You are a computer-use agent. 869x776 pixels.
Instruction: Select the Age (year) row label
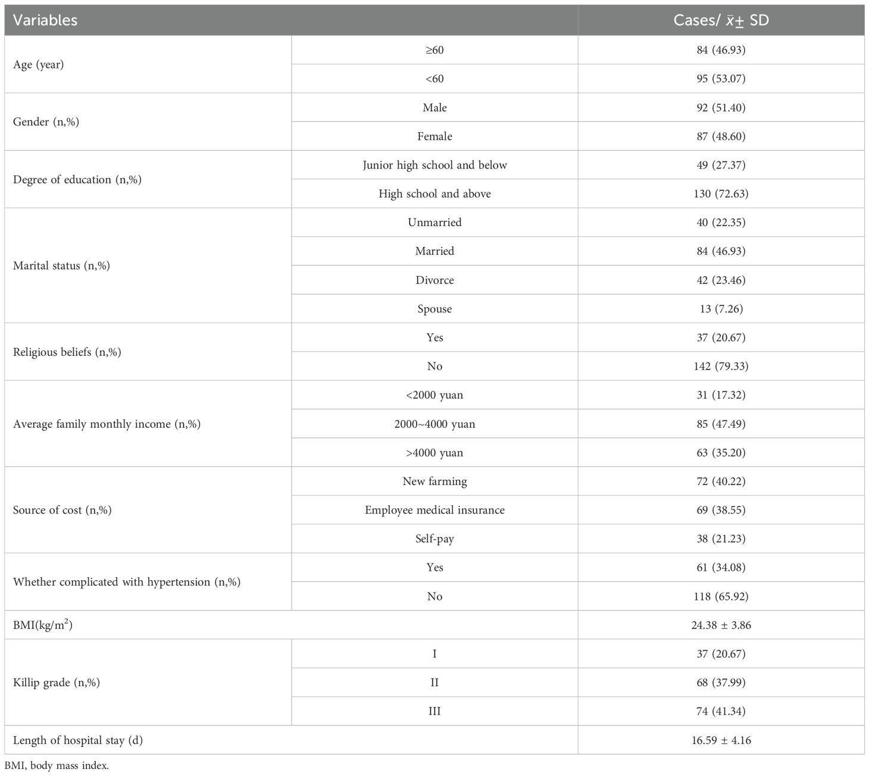tap(38, 64)
